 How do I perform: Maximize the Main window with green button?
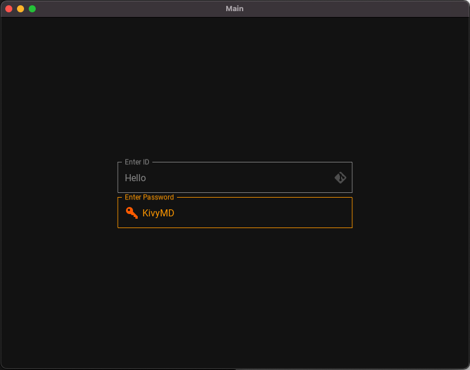pos(32,9)
